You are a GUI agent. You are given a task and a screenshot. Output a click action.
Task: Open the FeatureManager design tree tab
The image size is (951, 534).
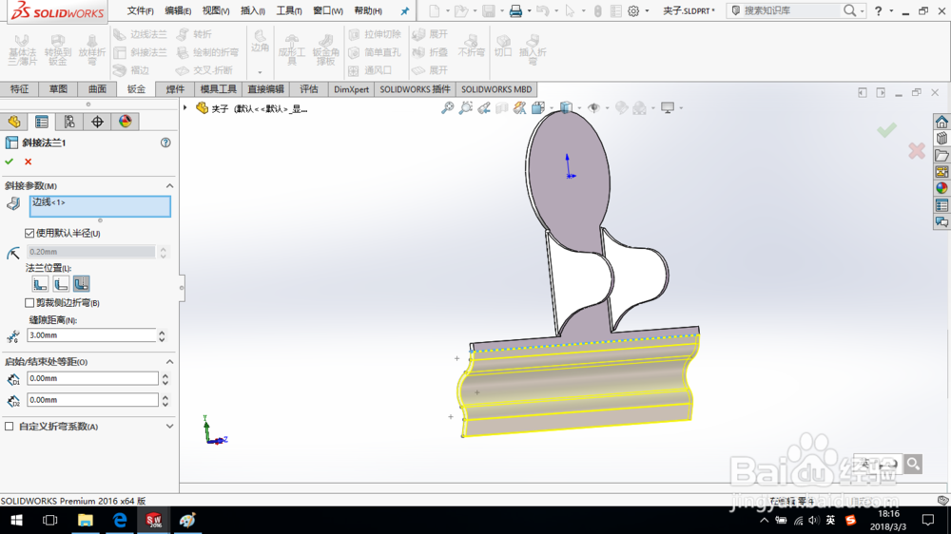coord(14,122)
